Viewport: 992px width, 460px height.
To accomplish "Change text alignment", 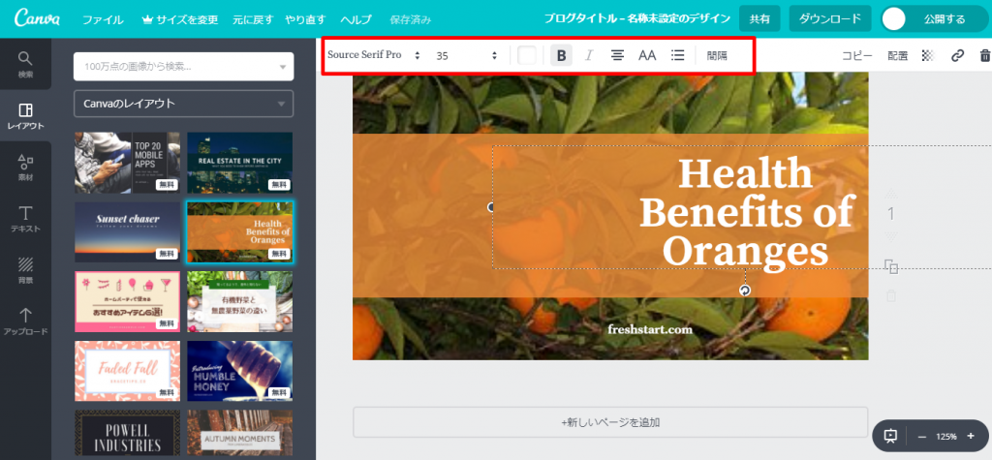I will [617, 55].
